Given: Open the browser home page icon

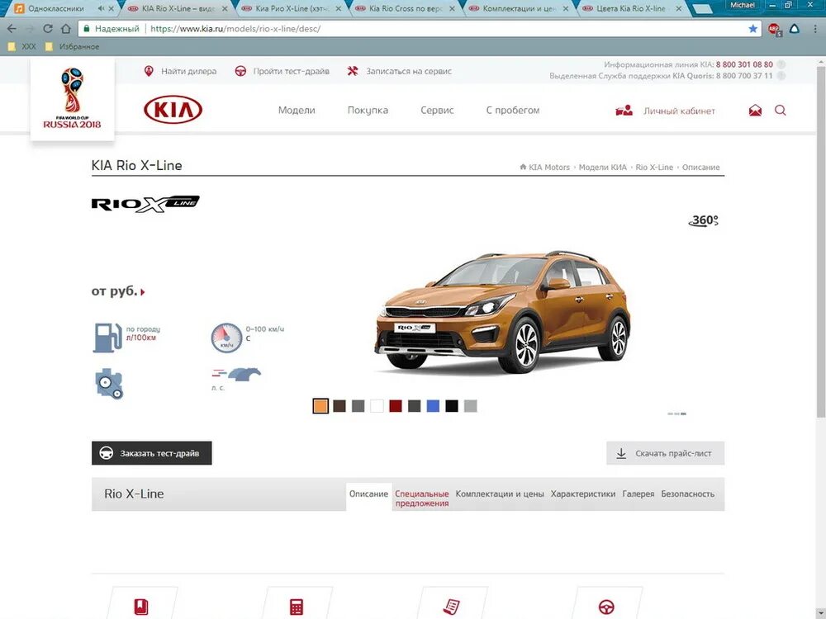Looking at the screenshot, I should (x=66, y=28).
